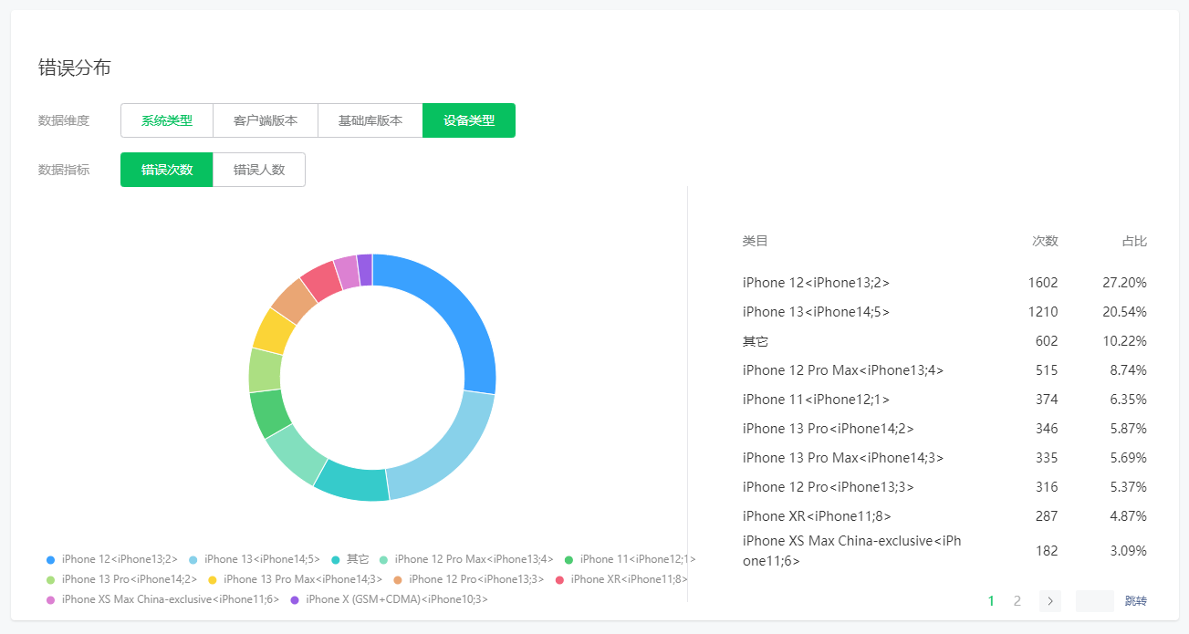1189x634 pixels.
Task: Toggle iPhone X (GSM+CDMA) legend entry
Action: [x=390, y=599]
